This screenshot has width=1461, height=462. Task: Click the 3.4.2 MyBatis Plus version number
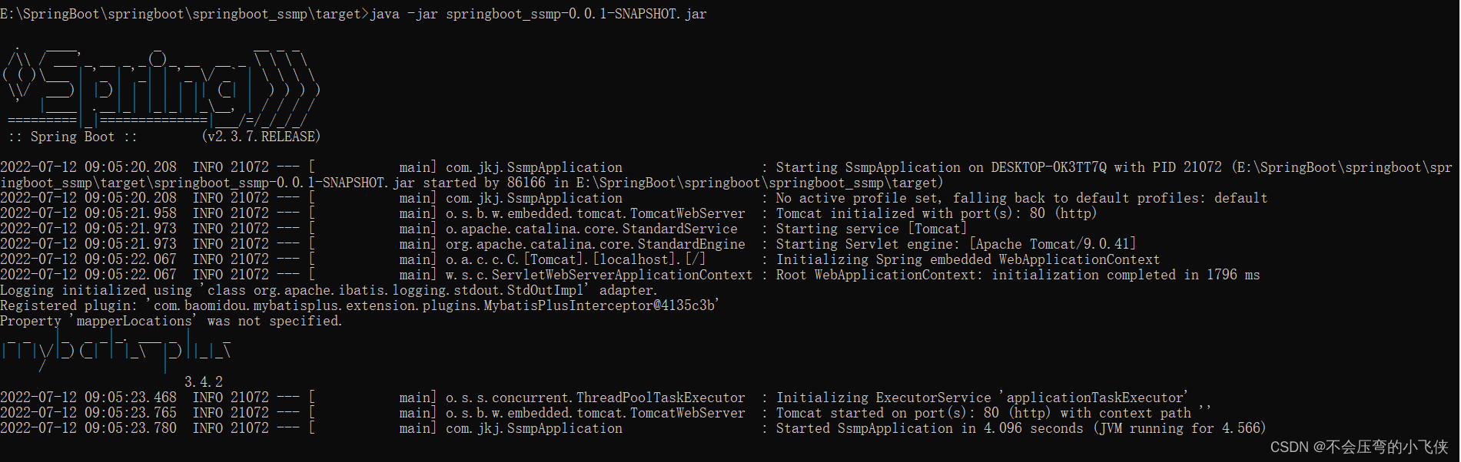[204, 381]
